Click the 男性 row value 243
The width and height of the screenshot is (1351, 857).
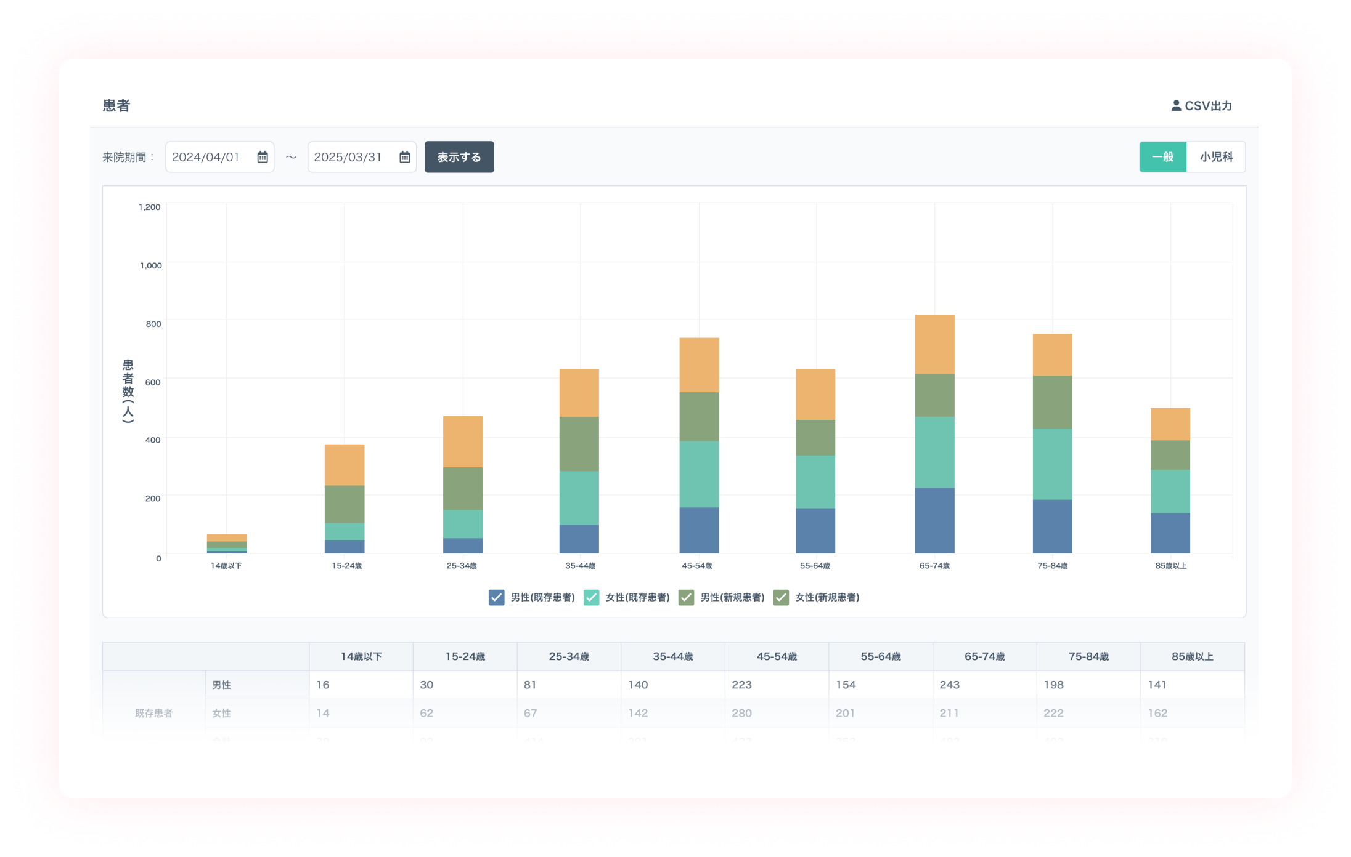pos(949,685)
